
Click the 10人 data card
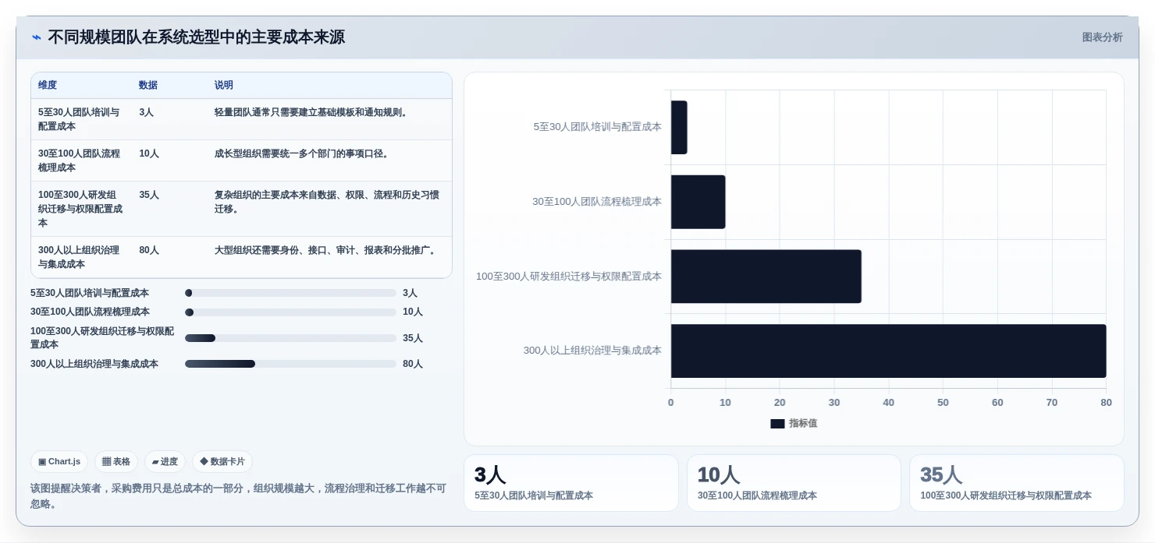pos(794,483)
